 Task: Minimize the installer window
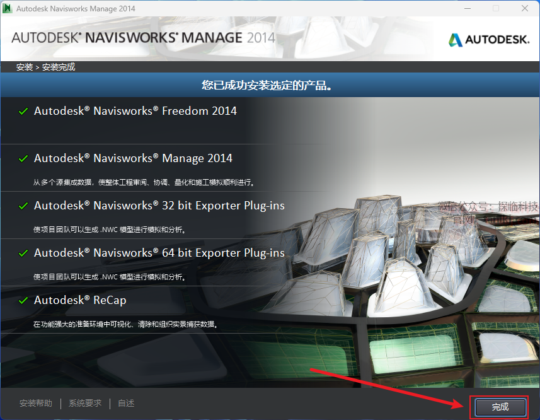(468, 8)
